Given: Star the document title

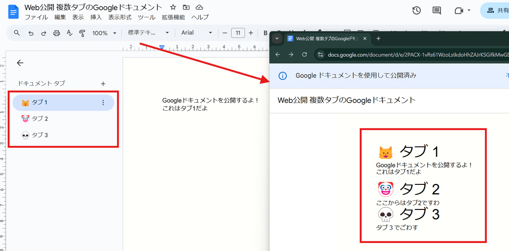Looking at the screenshot, I should 173,8.
